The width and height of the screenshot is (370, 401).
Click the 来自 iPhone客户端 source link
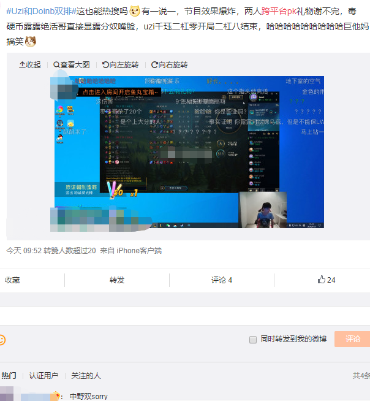(131, 251)
